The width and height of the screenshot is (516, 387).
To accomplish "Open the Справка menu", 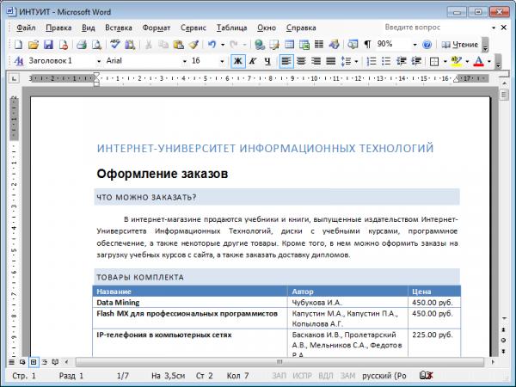I will point(301,28).
